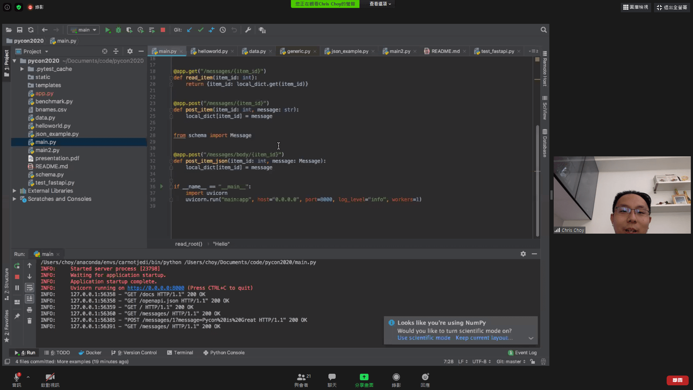Open the http://0.0.0.0:8000 server link
This screenshot has height=390, width=693.
pyautogui.click(x=156, y=288)
